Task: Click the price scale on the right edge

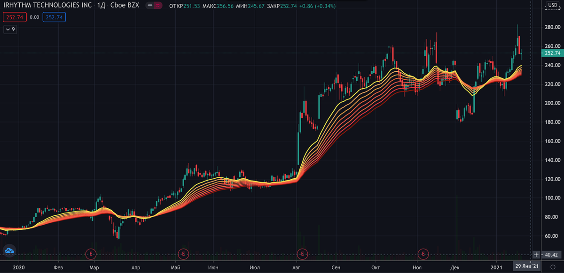Action: click(549, 141)
